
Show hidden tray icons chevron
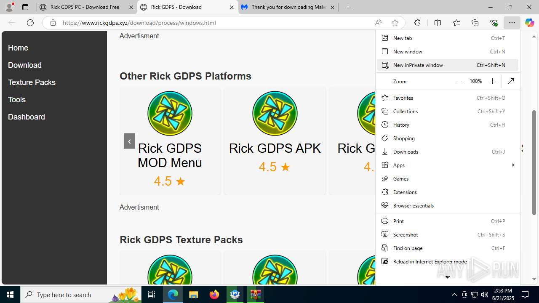454,295
